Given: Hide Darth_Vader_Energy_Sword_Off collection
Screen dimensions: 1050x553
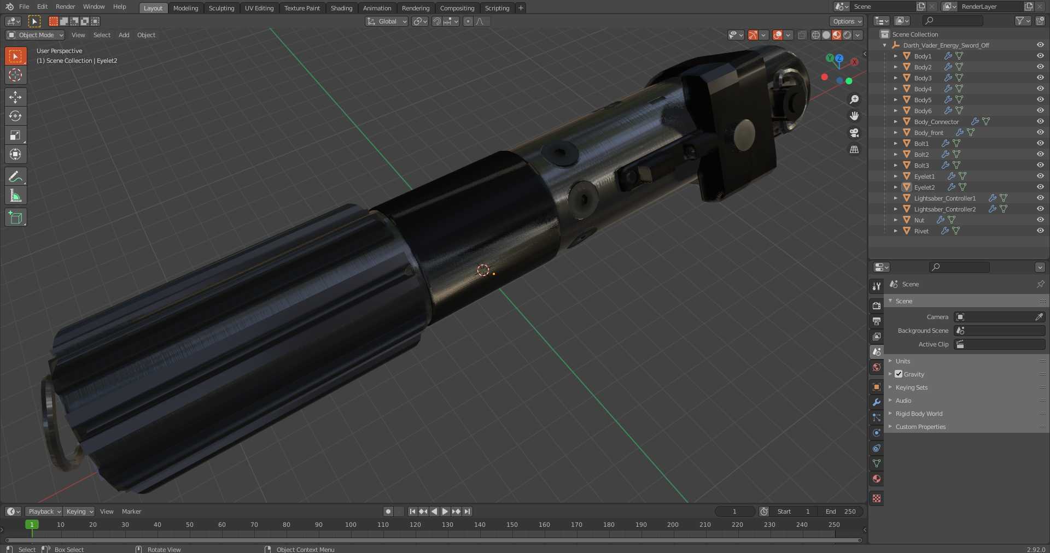Looking at the screenshot, I should click(1040, 45).
